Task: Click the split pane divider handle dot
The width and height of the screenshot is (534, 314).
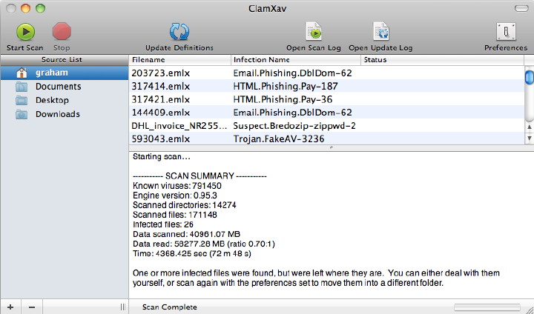Action: click(331, 147)
